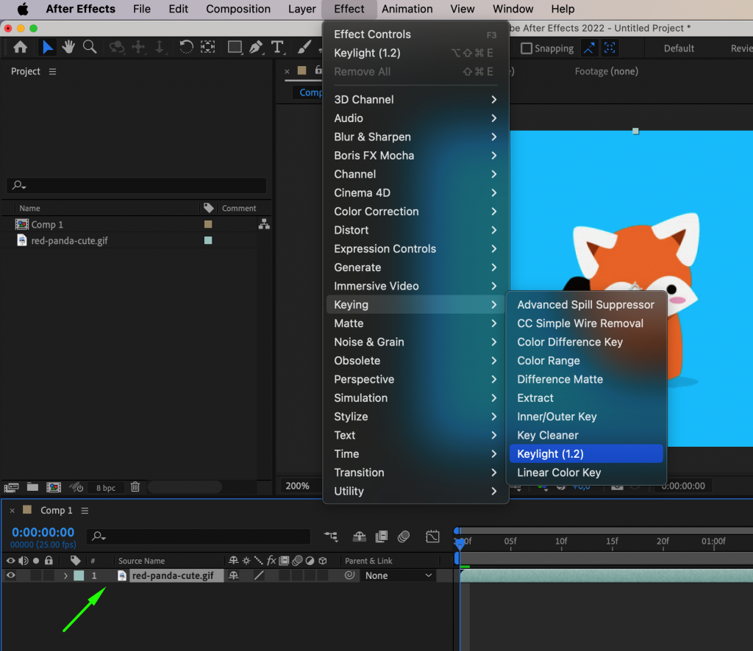Image resolution: width=753 pixels, height=651 pixels.
Task: Select the Type tool
Action: 277,47
